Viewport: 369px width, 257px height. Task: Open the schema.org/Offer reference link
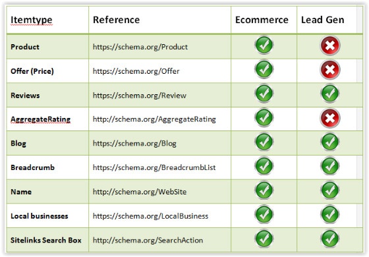pyautogui.click(x=136, y=71)
